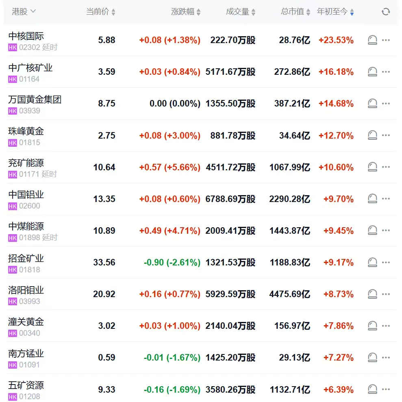
Task: Open stock 五矿资源
Action: [26, 386]
